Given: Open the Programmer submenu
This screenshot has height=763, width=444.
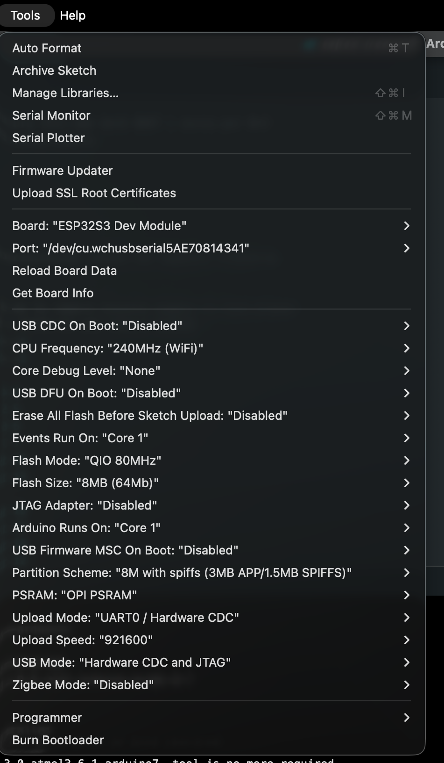Looking at the screenshot, I should [47, 717].
